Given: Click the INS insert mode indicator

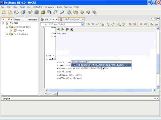Looking at the screenshot, I should 55,94.
